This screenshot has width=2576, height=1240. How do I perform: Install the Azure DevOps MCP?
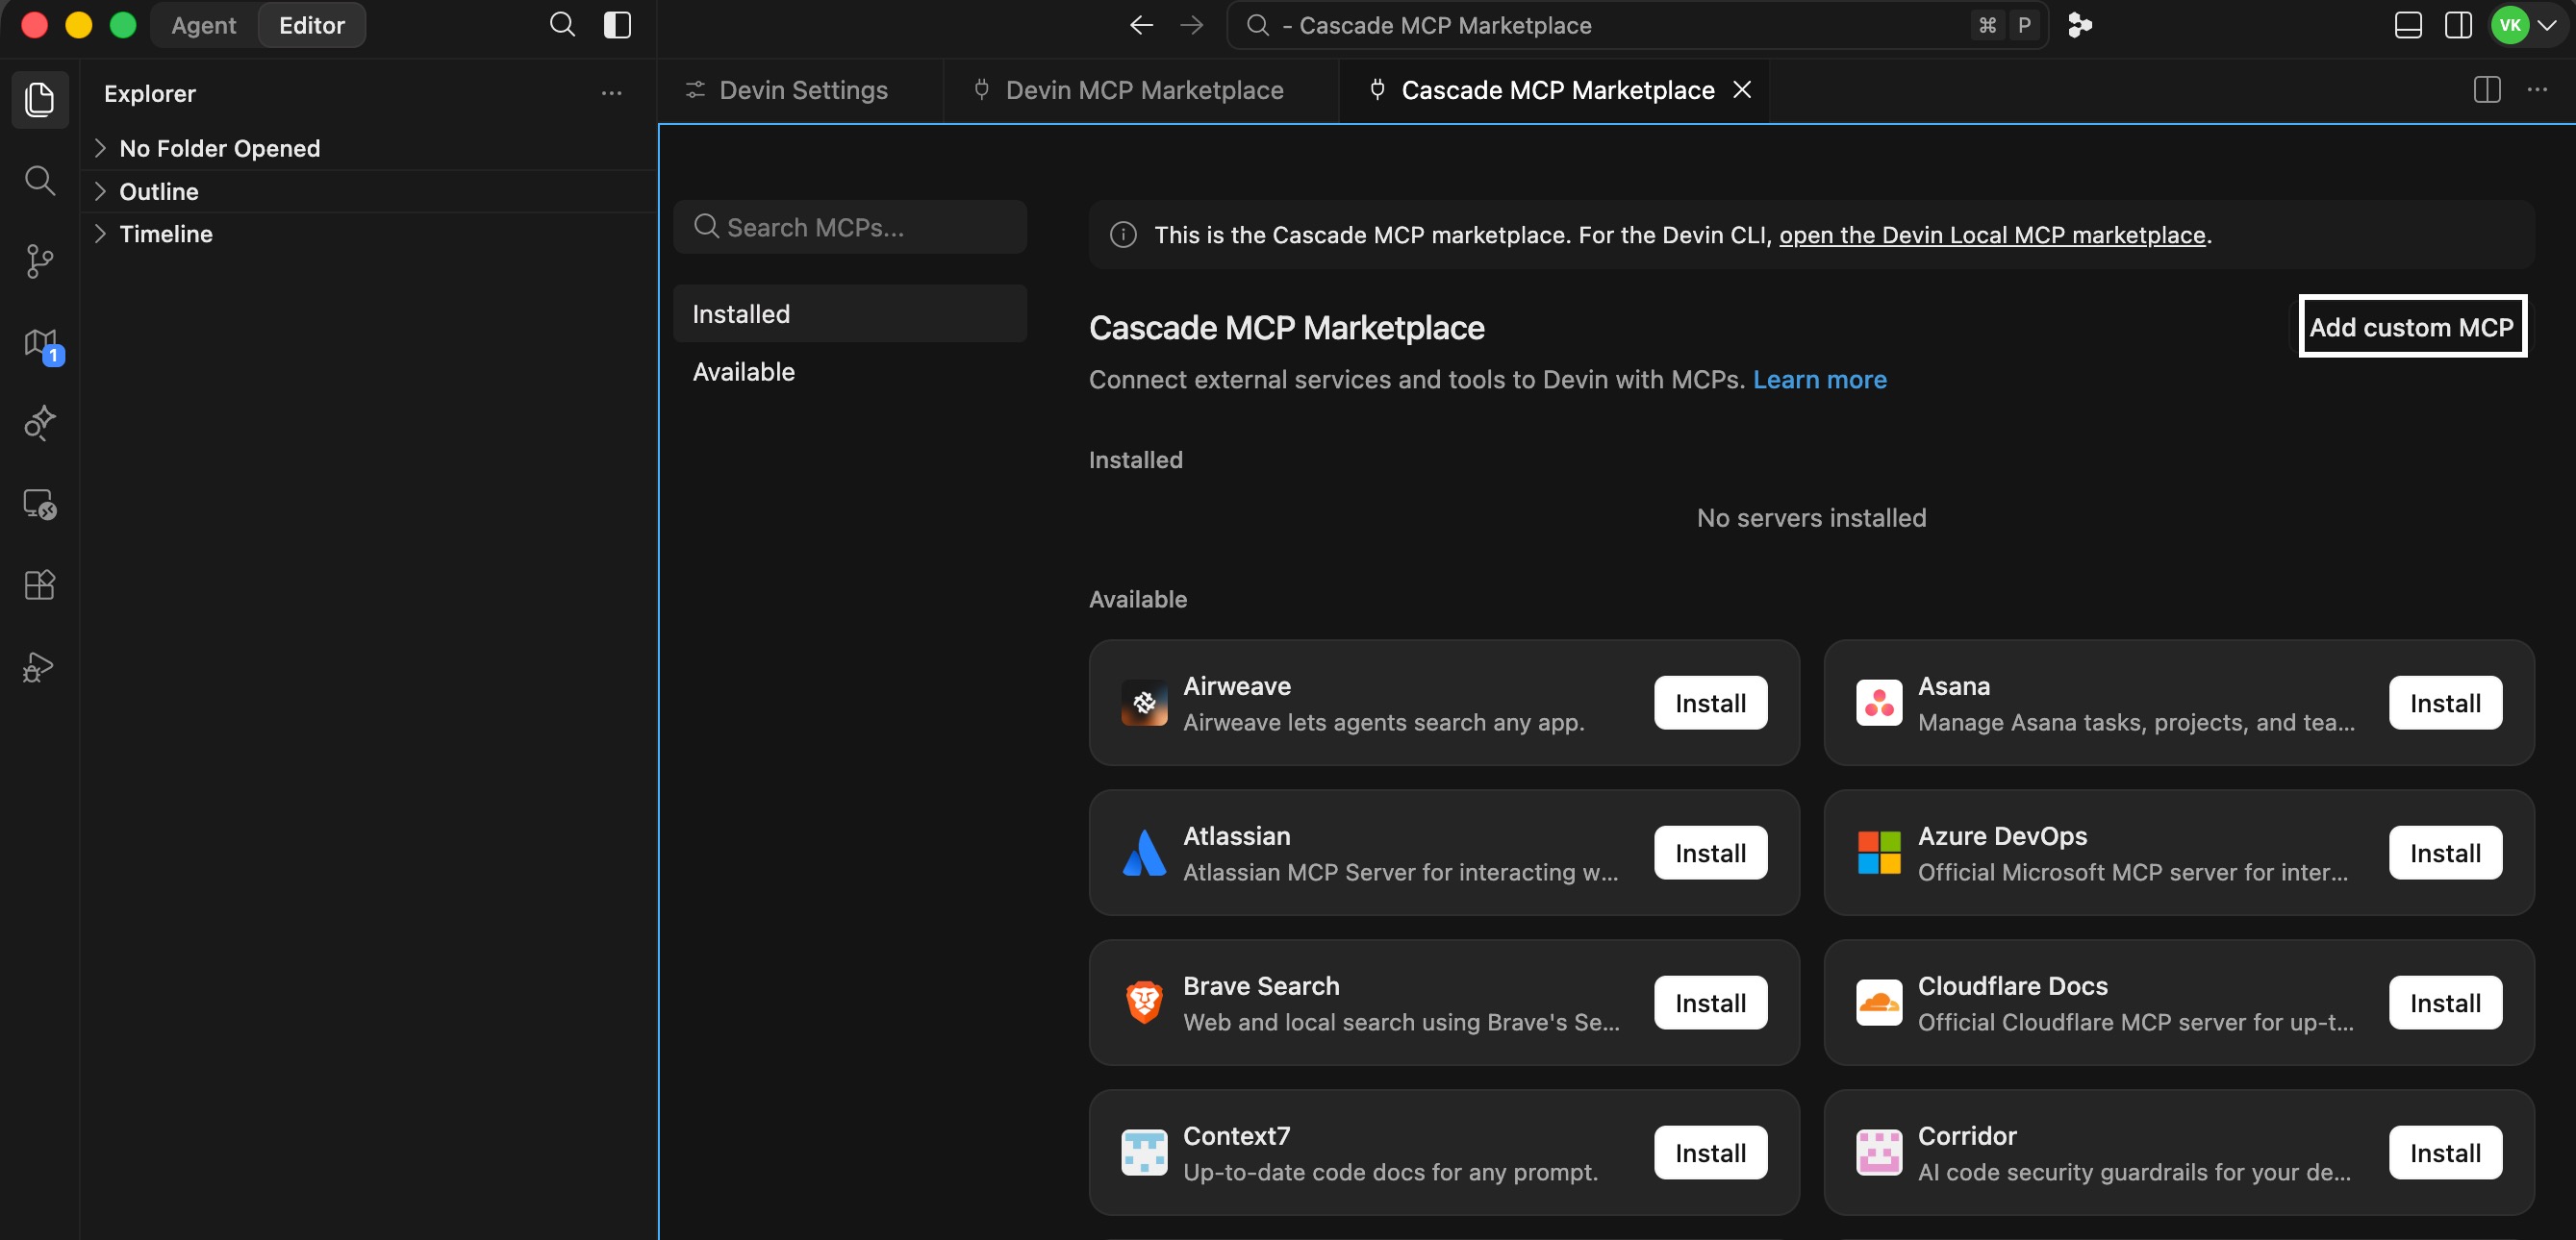coord(2445,854)
